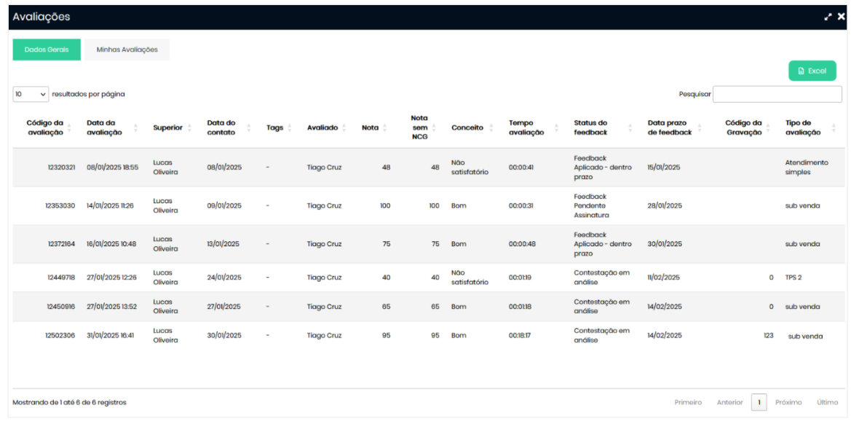The height and width of the screenshot is (427, 851).
Task: Jump to Último page
Action: click(827, 402)
